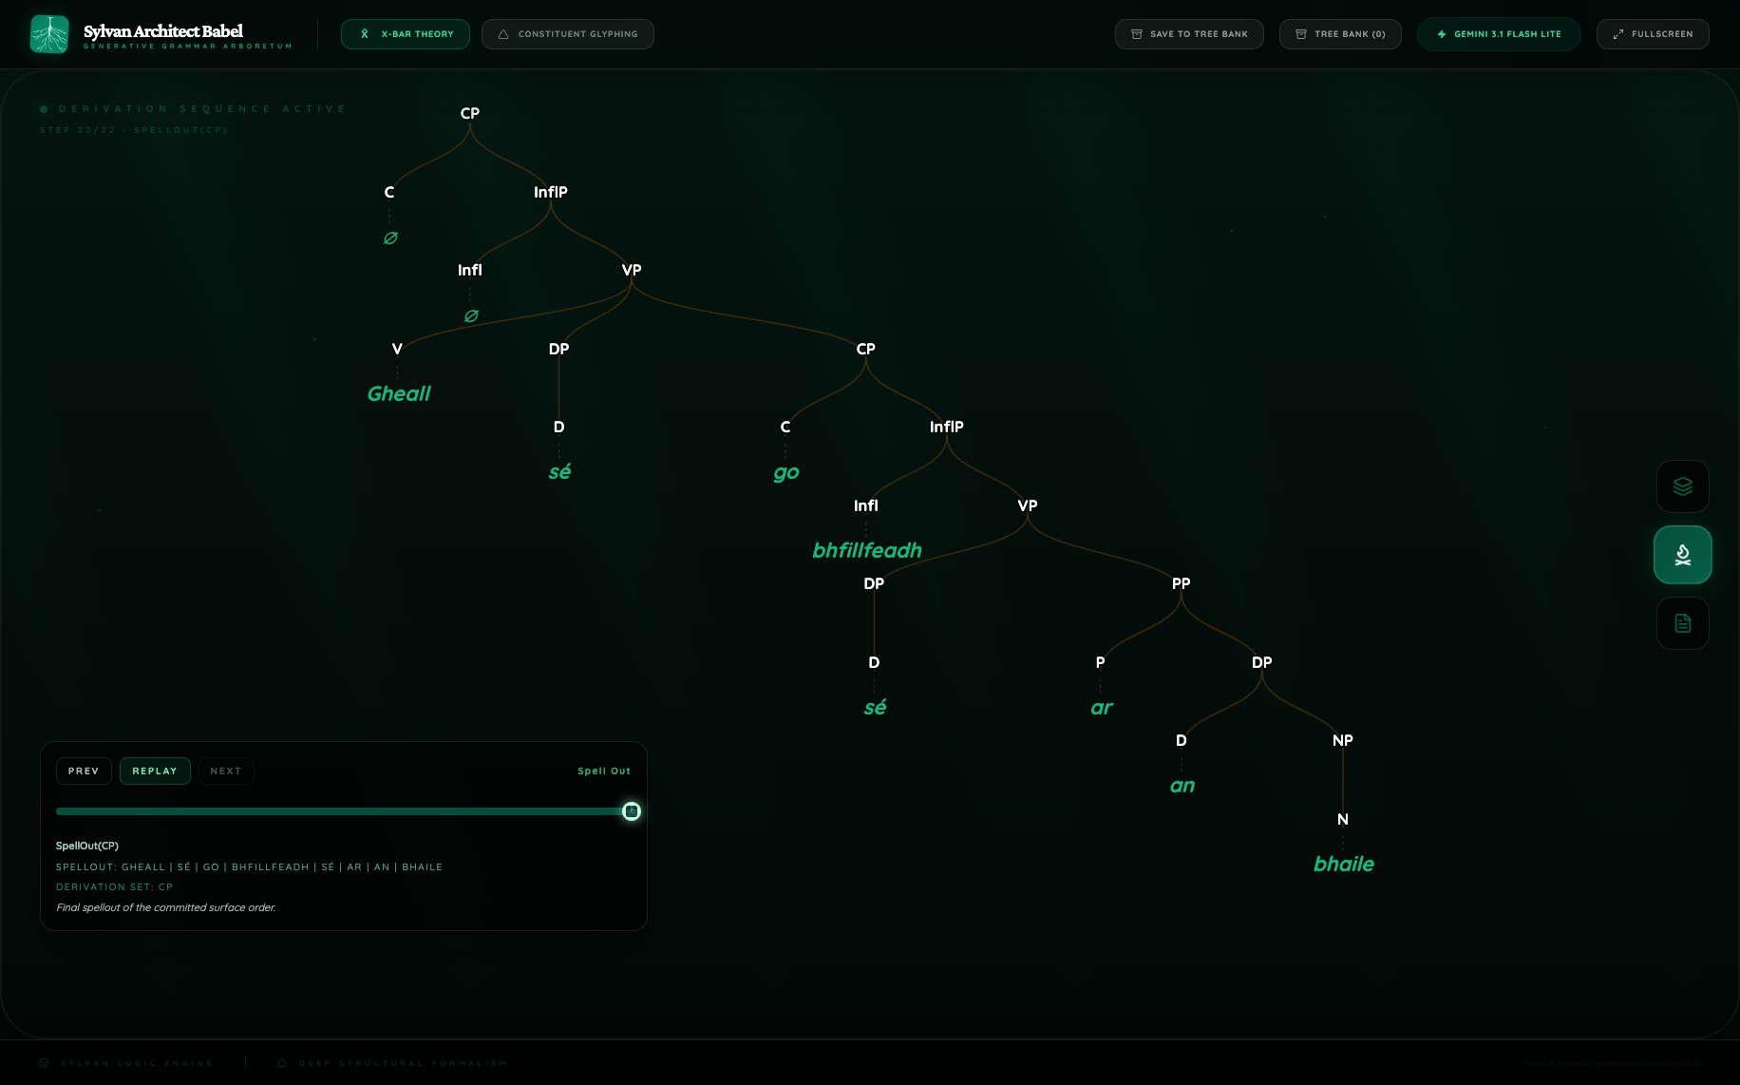Open the Gemini 3.1 Flash Lite model selector
Viewport: 1740px width, 1085px height.
[1498, 34]
